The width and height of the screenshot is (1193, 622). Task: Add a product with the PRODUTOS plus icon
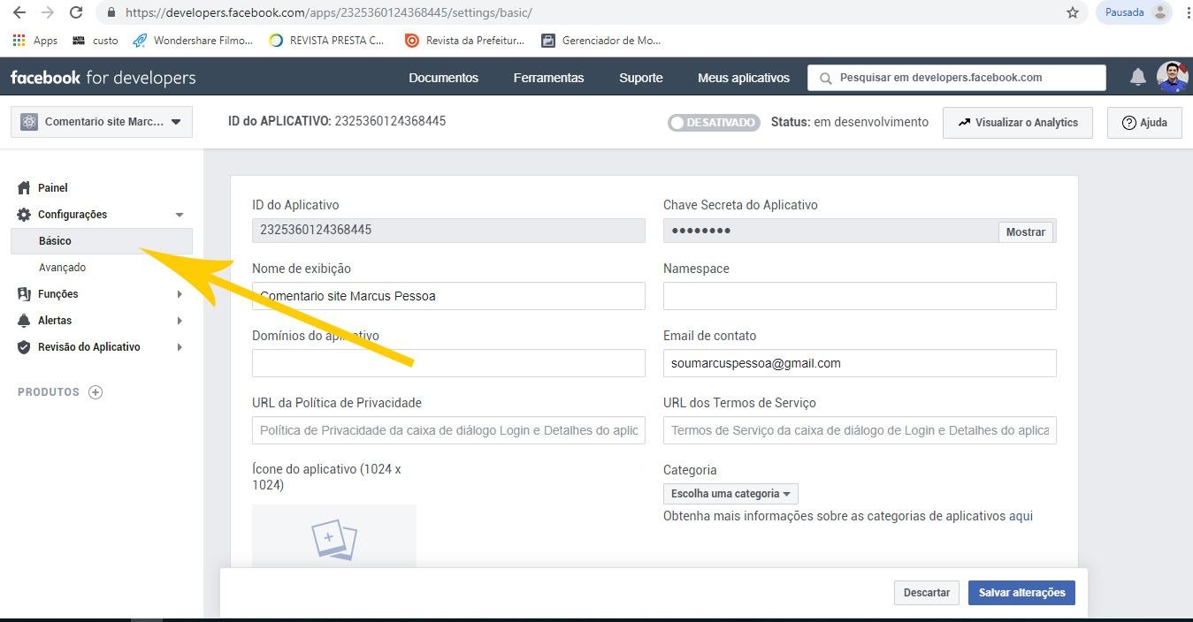96,392
